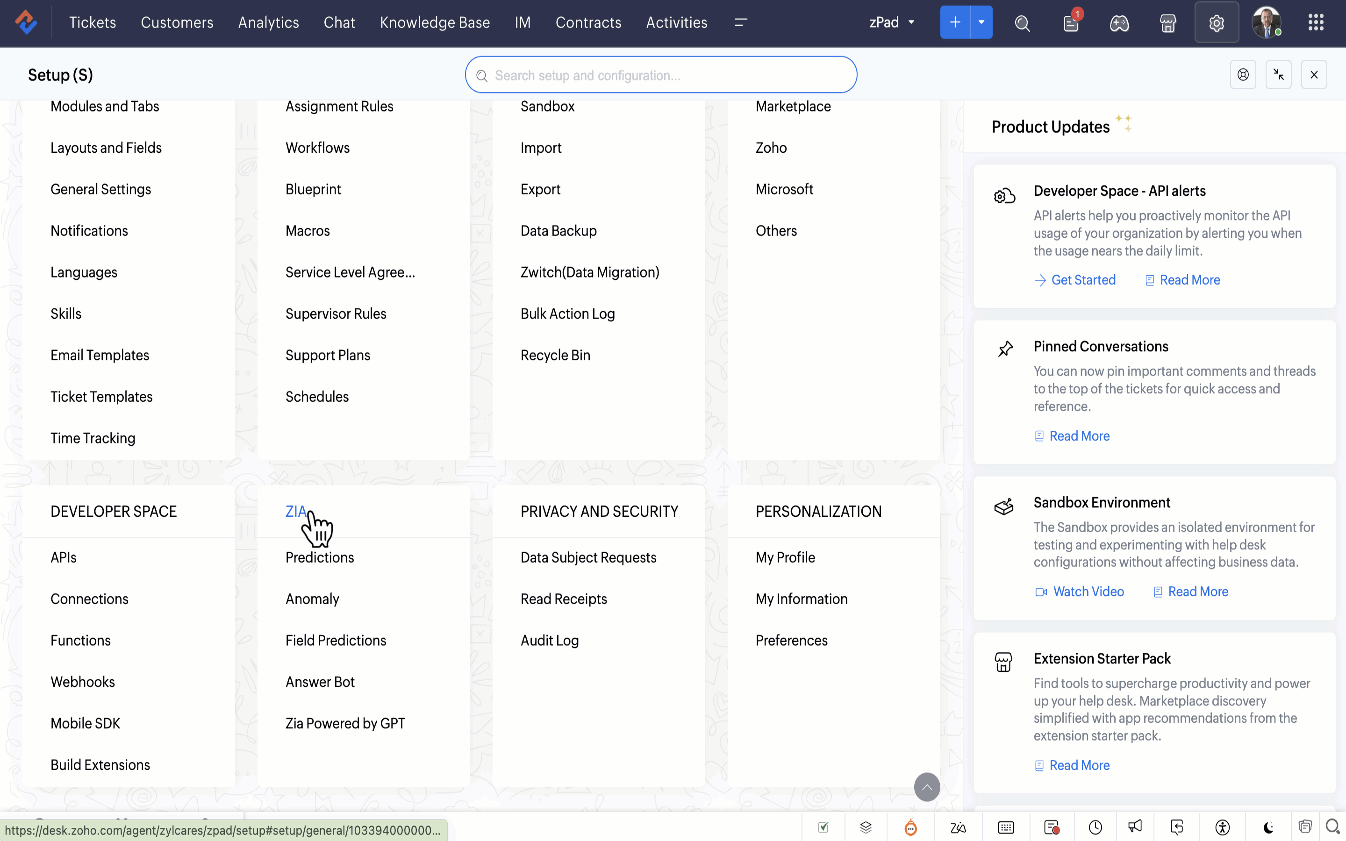Click the search setup and configuration field
The width and height of the screenshot is (1346, 841).
pyautogui.click(x=661, y=75)
